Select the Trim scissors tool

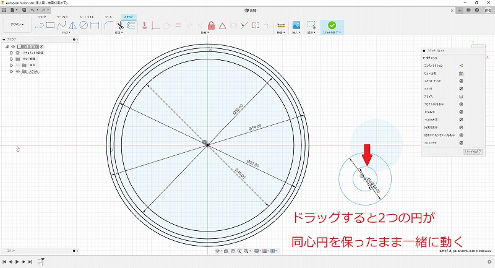[119, 25]
